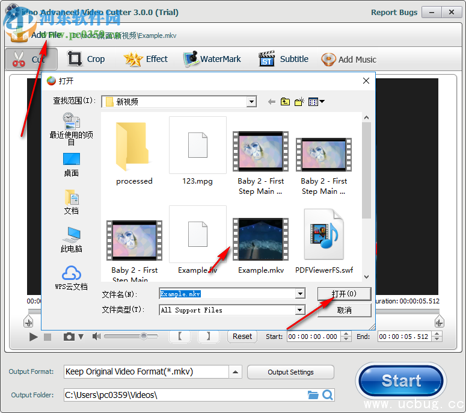Viewport: 466px width, 413px height.
Task: Open 此电脑 in sidebar
Action: [x=72, y=240]
